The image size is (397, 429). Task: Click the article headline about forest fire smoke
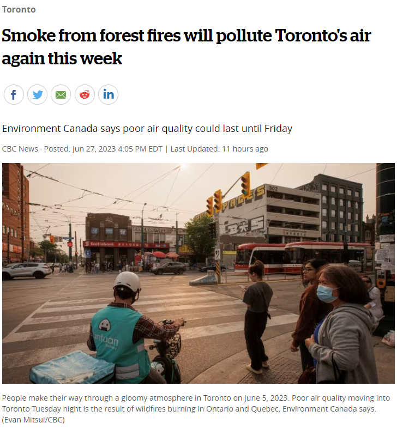click(186, 47)
